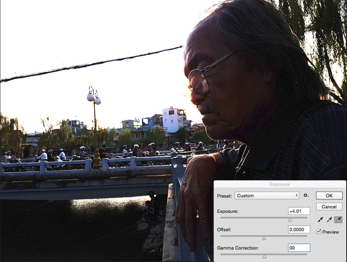Select the gray point (middle) eyedropper
Screen dimensions: 347x262
[329, 220]
